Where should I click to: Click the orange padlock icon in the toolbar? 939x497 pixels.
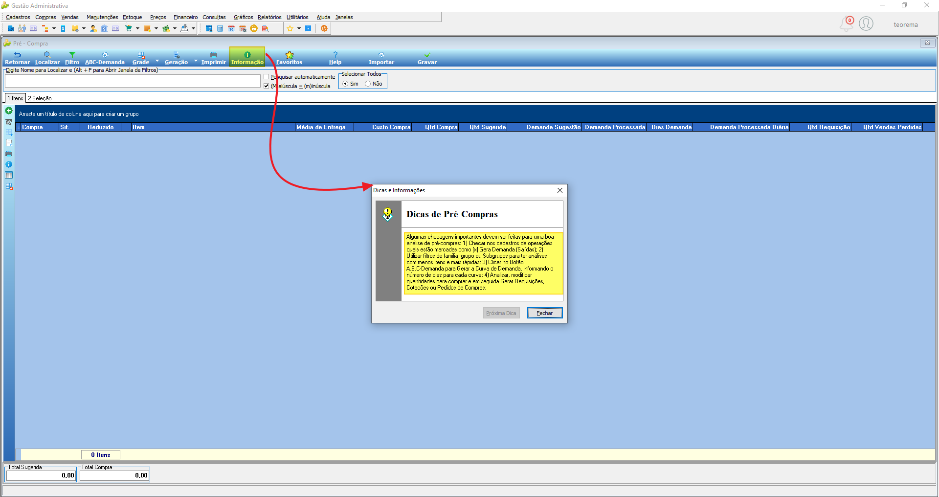(254, 28)
